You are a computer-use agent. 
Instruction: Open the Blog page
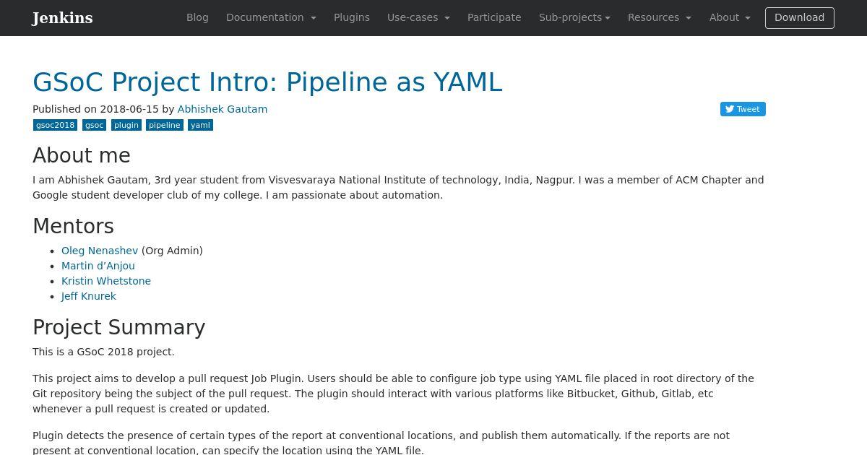197,17
